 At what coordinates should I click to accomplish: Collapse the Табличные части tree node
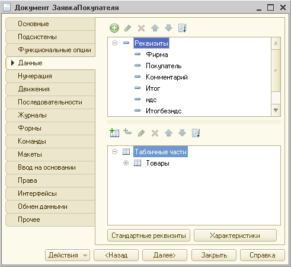[x=114, y=152]
